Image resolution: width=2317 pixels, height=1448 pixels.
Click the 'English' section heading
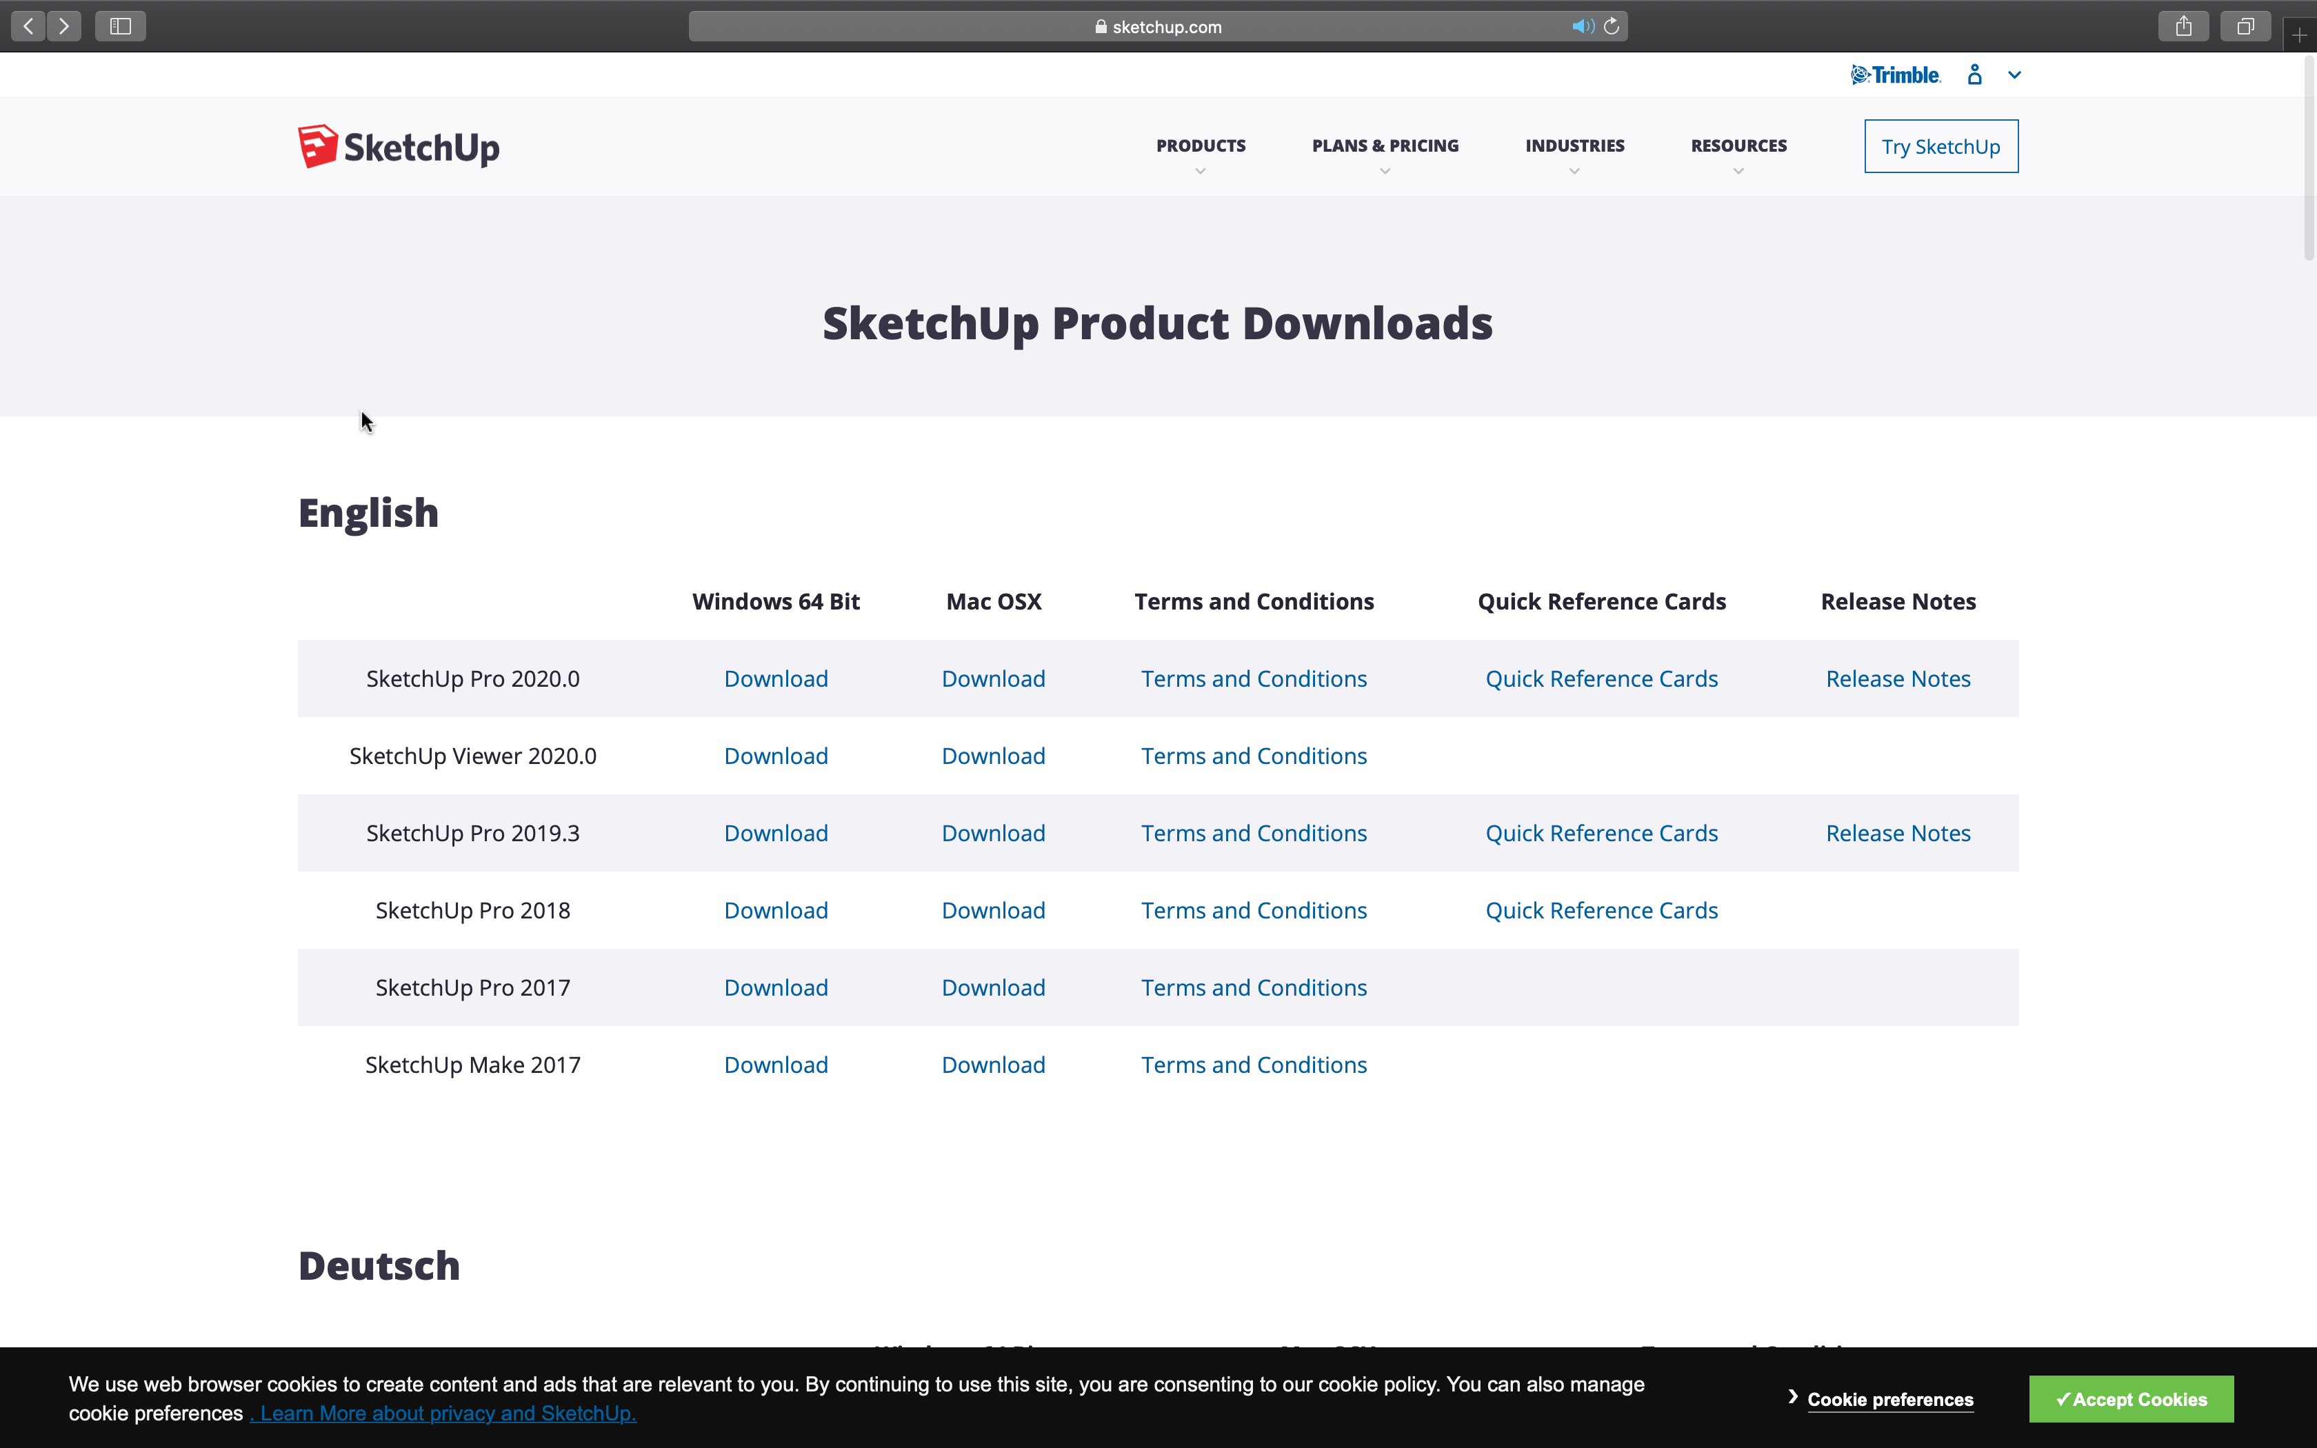pyautogui.click(x=369, y=514)
